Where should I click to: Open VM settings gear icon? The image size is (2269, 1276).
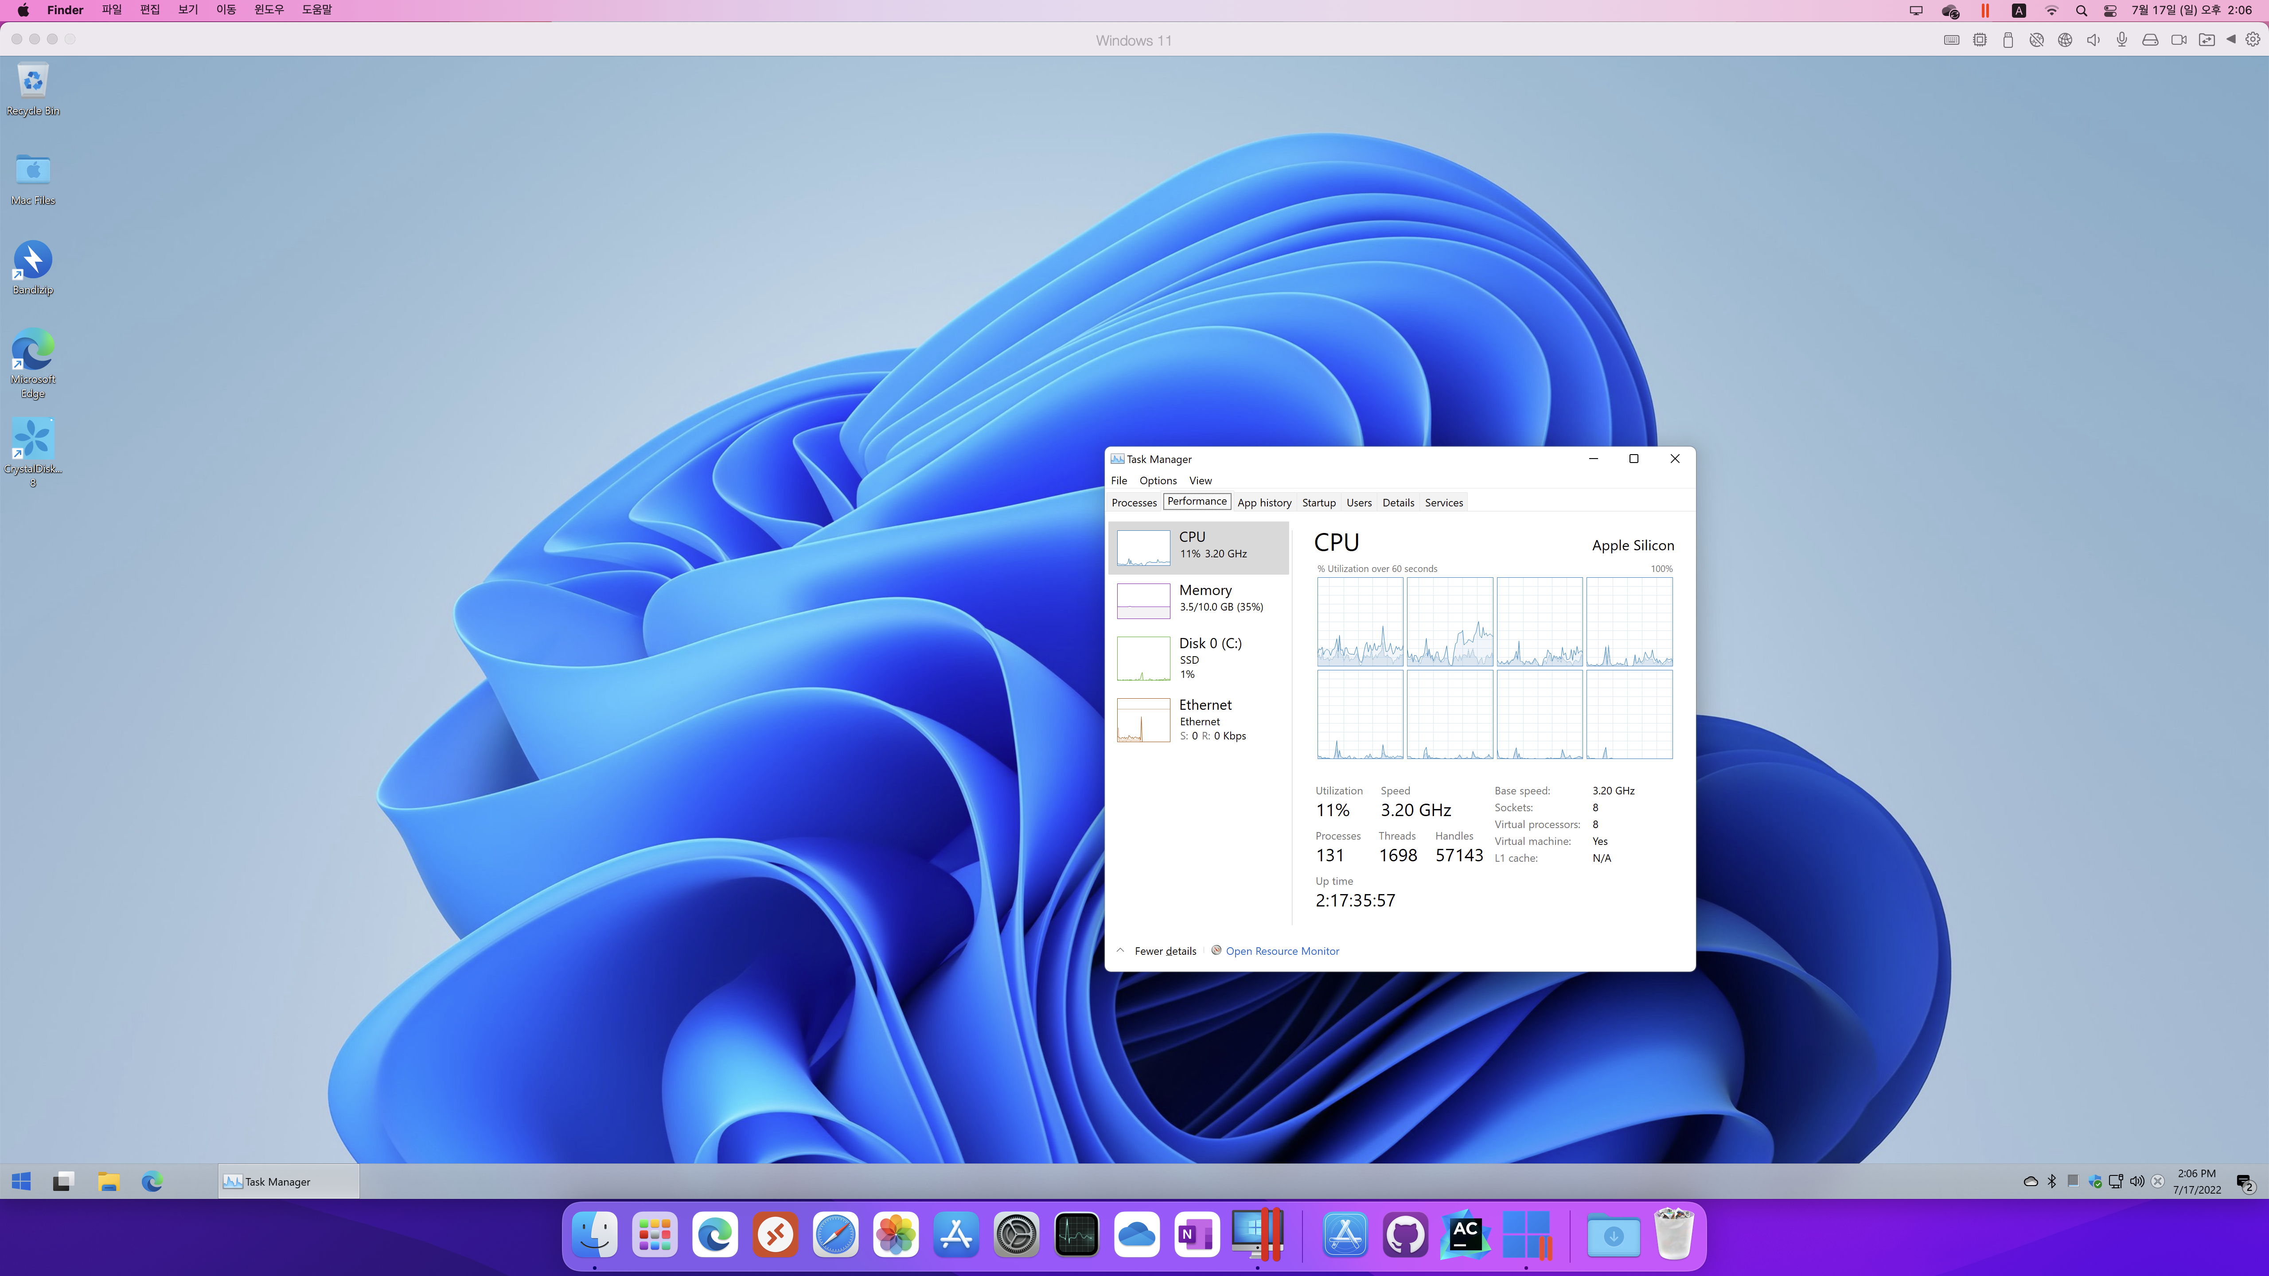pos(2252,39)
